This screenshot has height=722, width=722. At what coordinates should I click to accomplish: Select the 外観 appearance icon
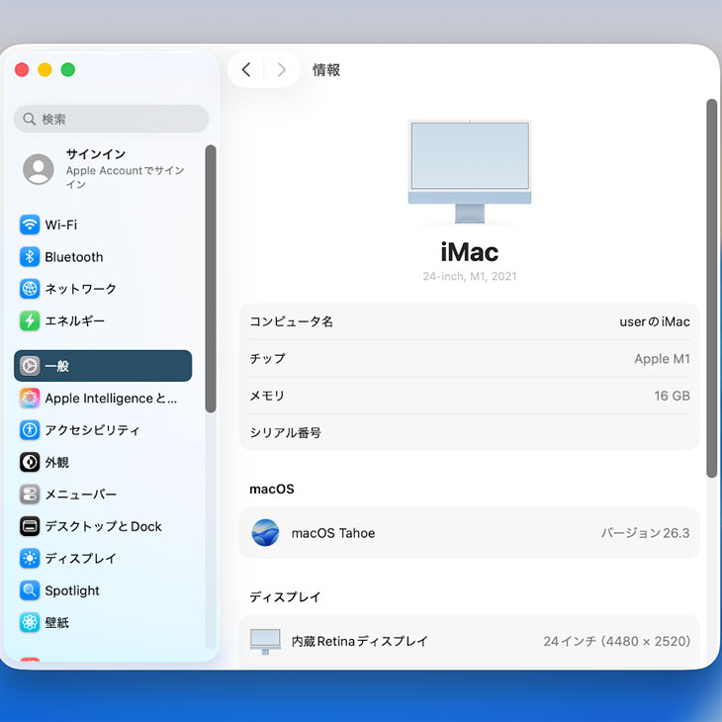(30, 462)
